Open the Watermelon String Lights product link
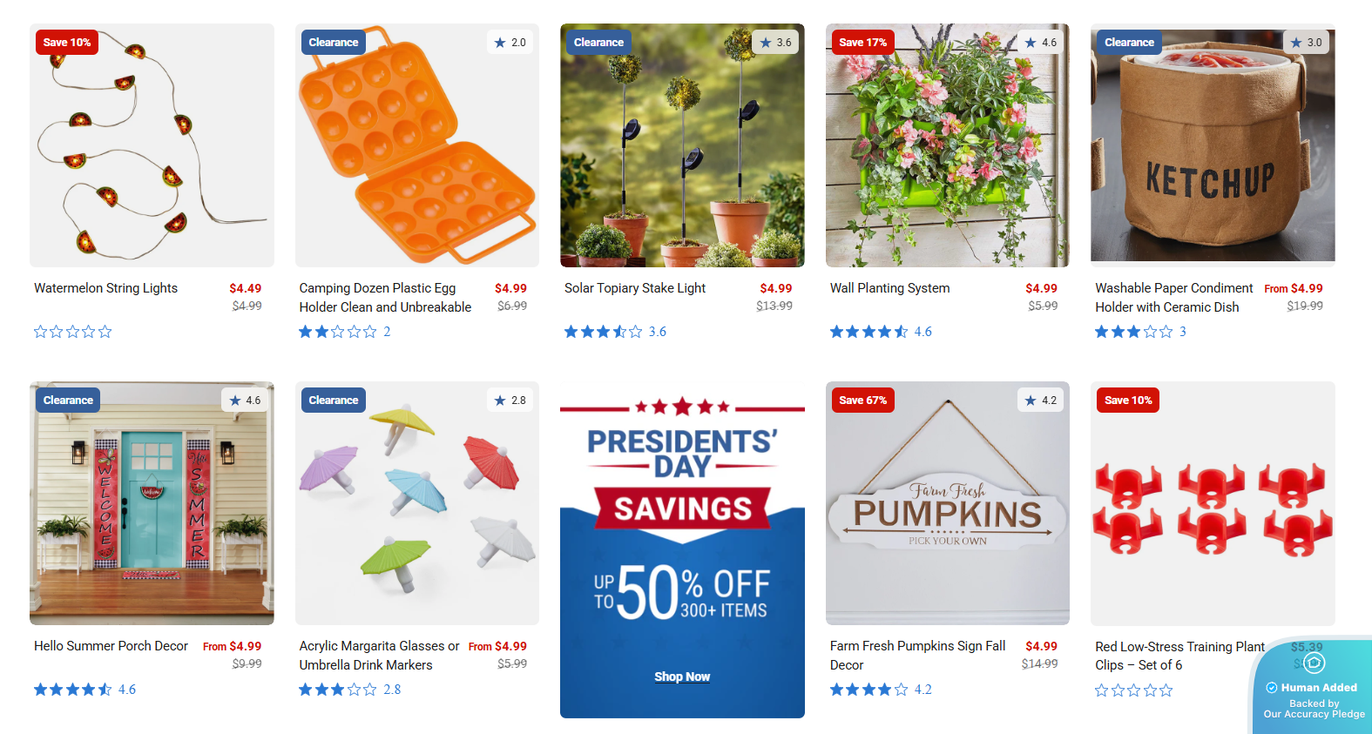 coord(105,288)
